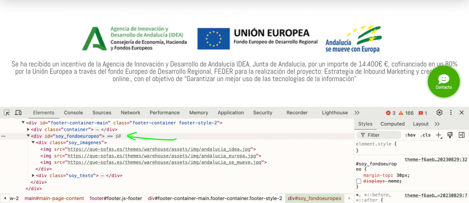Expand ellipsis inside container div

97,129
